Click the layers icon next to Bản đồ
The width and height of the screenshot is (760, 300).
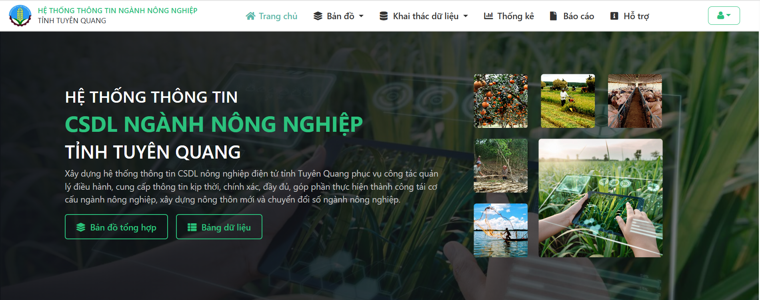(x=318, y=16)
